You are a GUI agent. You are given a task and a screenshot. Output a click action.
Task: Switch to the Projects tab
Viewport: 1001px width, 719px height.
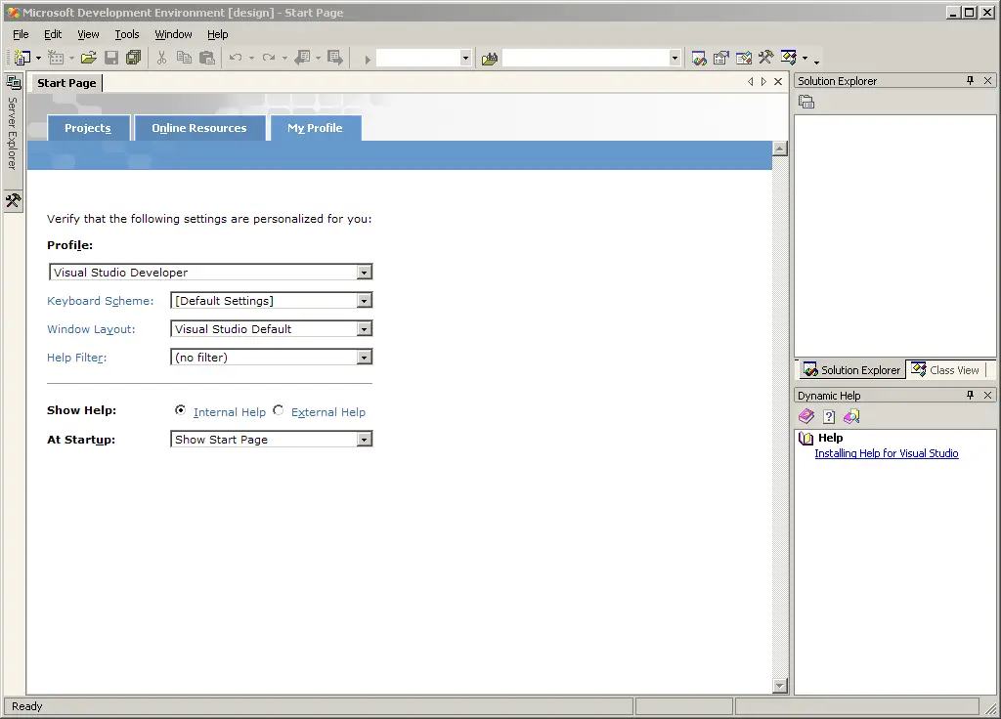pos(88,128)
